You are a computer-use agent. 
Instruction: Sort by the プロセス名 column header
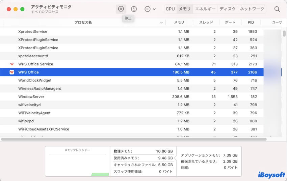[x=83, y=23]
